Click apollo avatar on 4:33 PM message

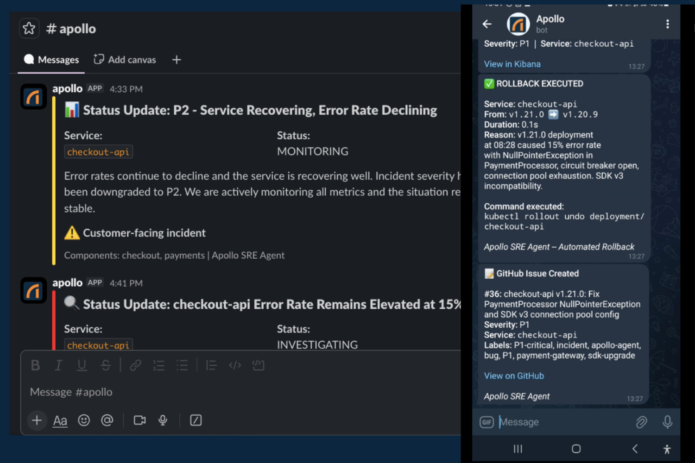point(33,97)
